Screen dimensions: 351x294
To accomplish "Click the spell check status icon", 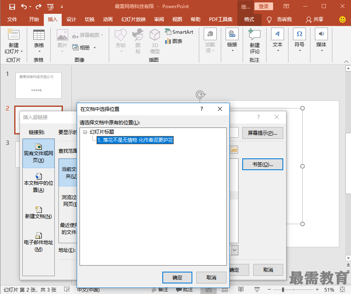I will pos(67,289).
